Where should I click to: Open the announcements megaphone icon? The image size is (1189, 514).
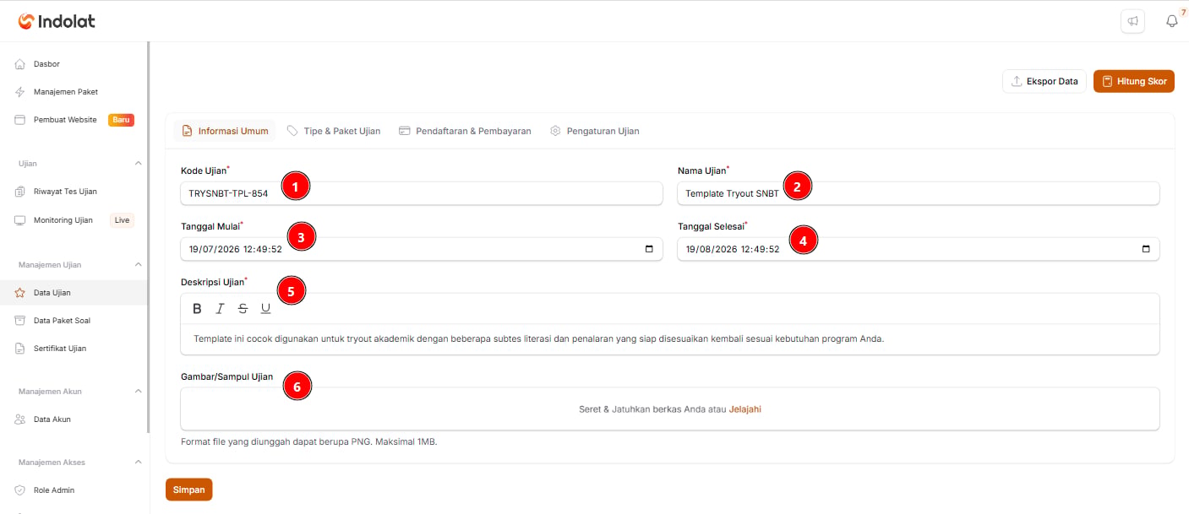(x=1132, y=21)
